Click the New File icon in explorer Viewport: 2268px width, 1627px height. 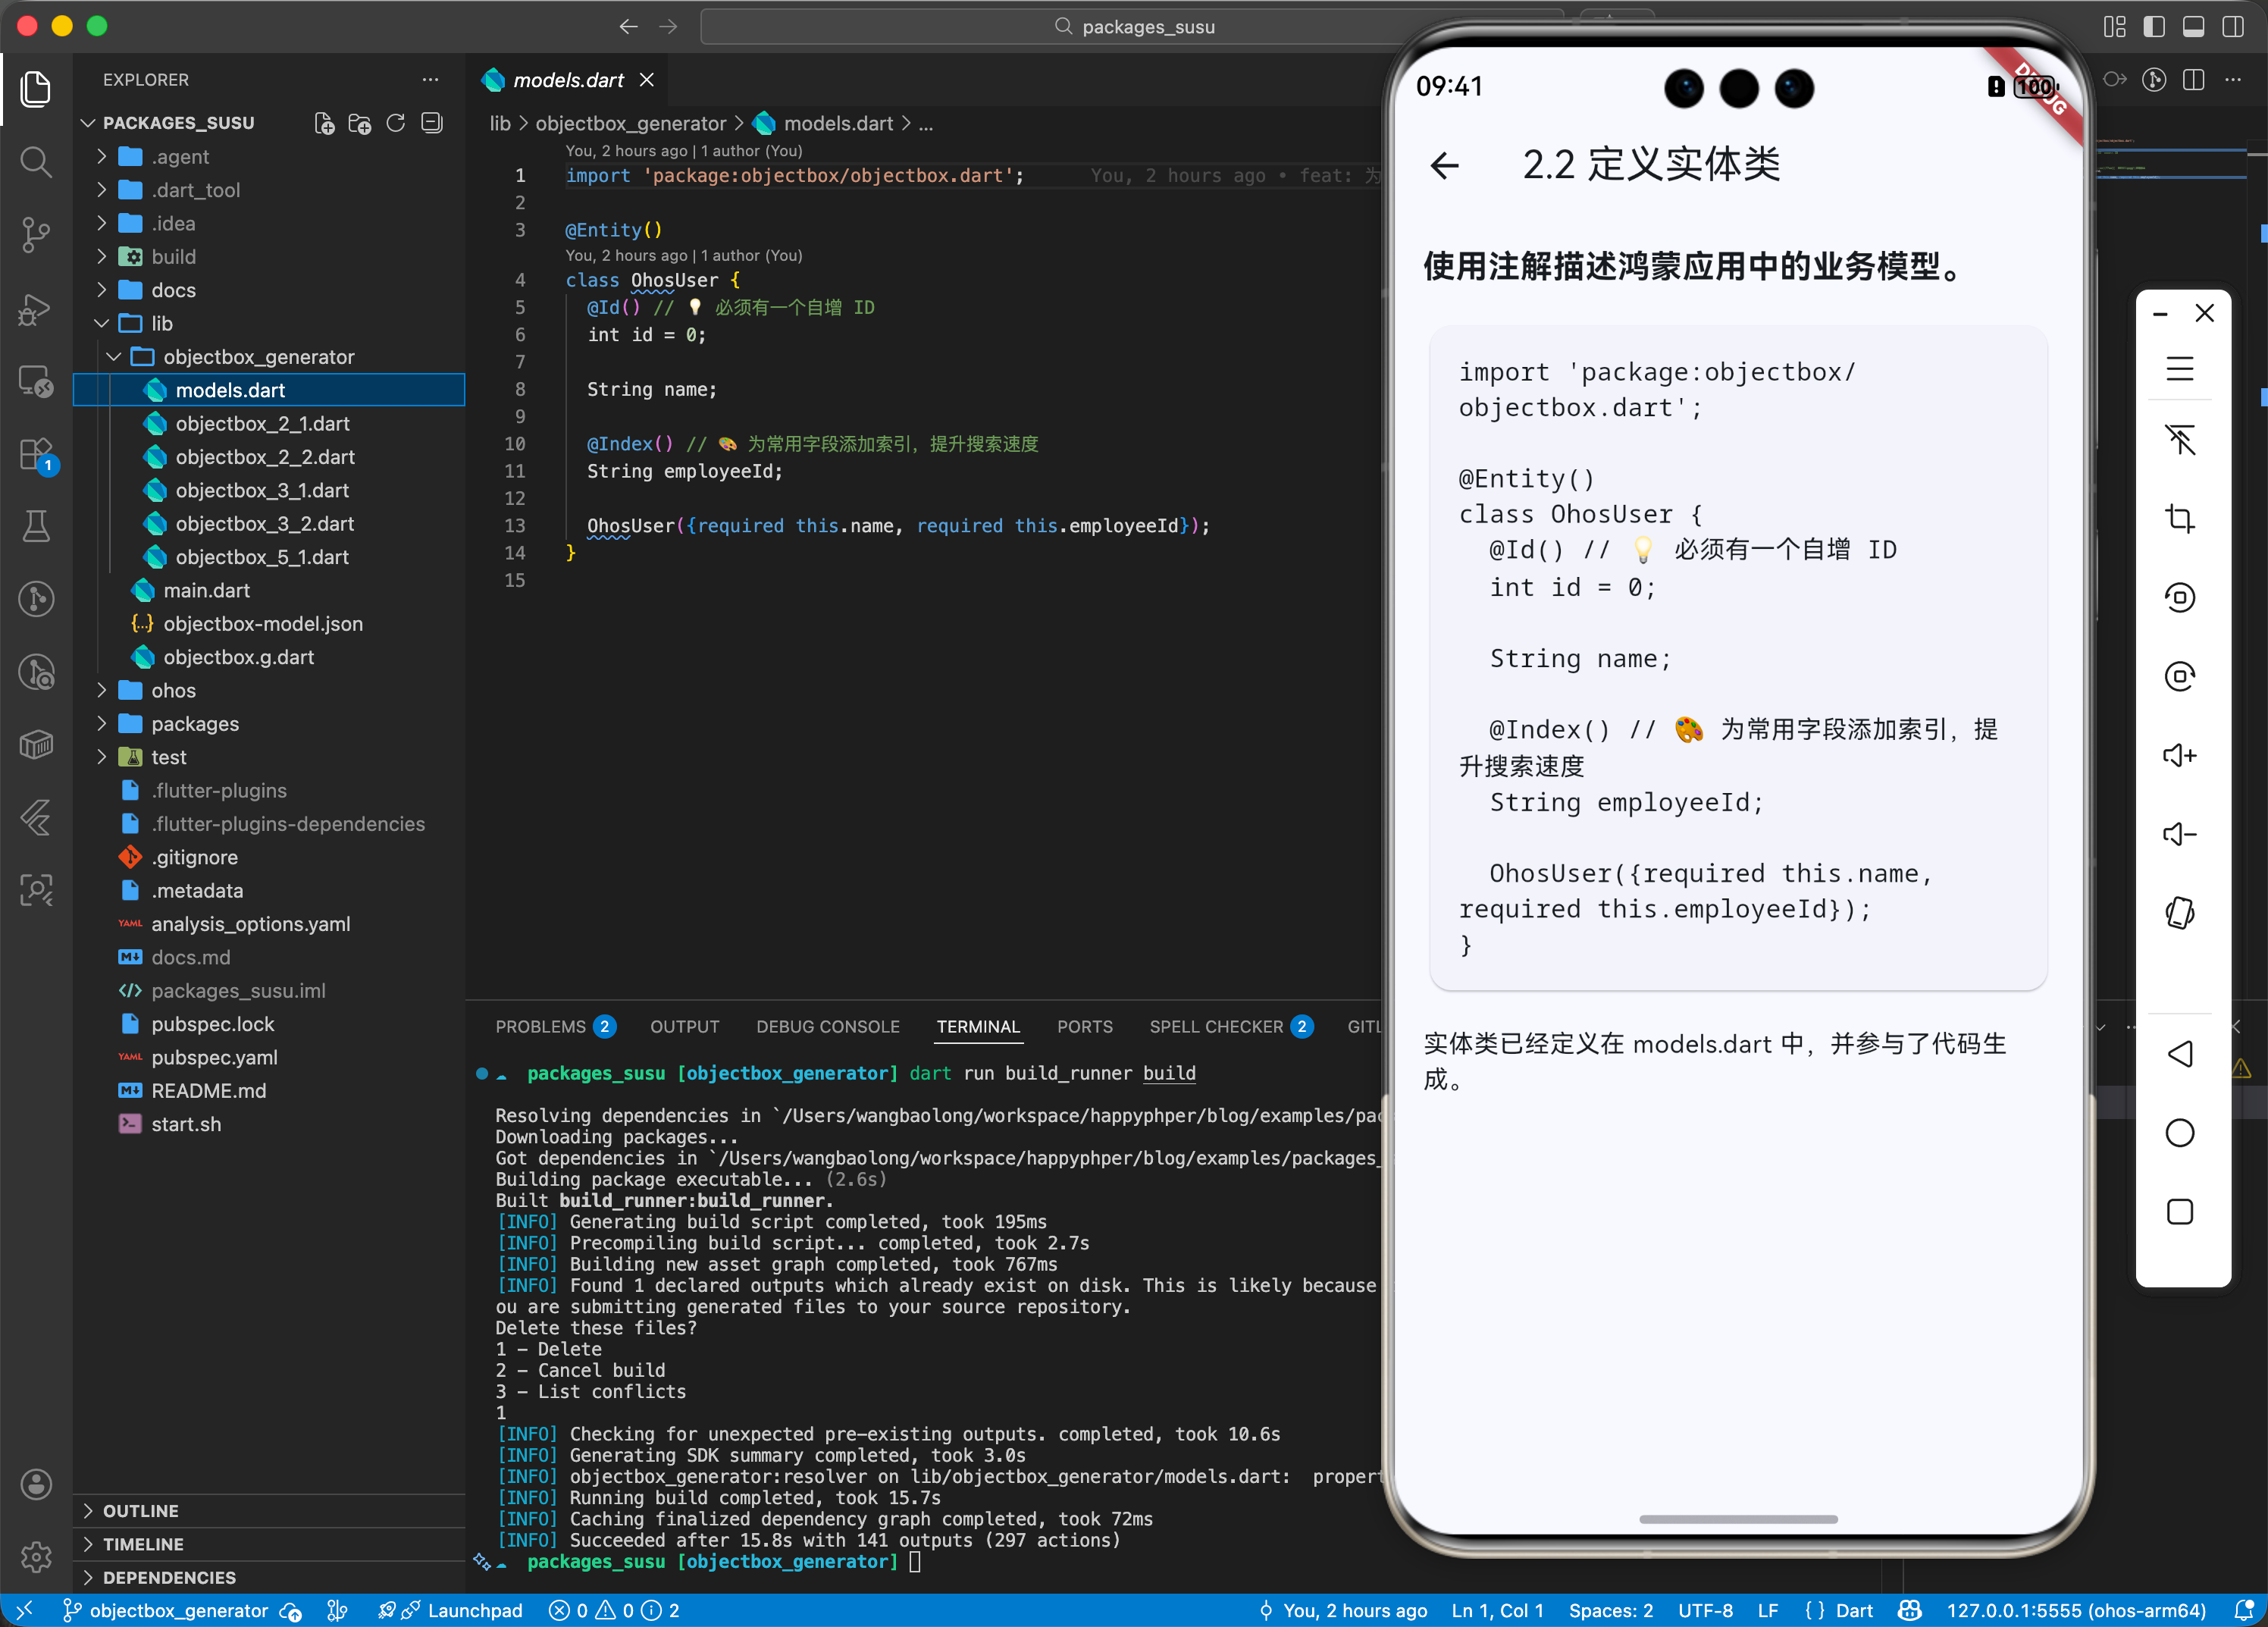[x=324, y=123]
